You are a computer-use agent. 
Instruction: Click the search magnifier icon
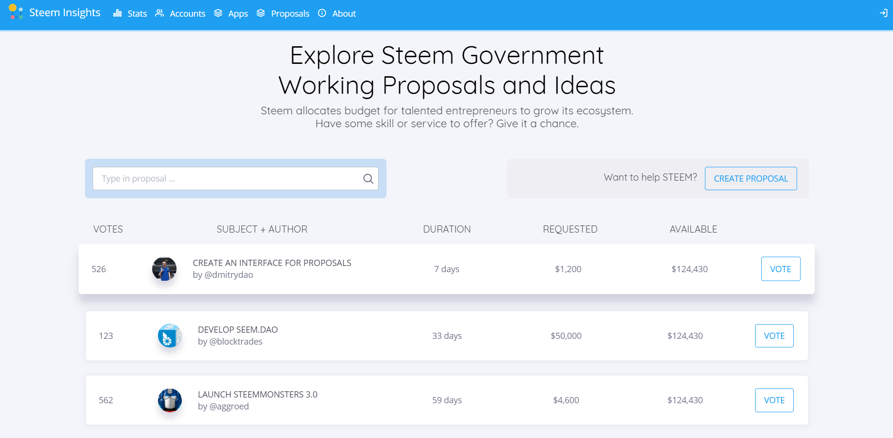coord(368,179)
